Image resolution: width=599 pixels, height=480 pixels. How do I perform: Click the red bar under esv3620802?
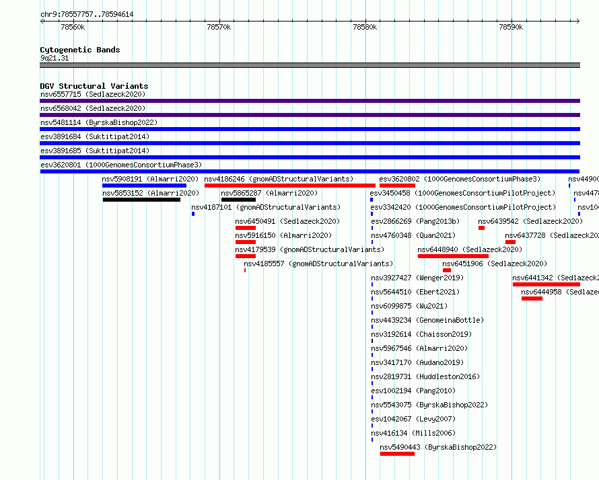point(397,186)
